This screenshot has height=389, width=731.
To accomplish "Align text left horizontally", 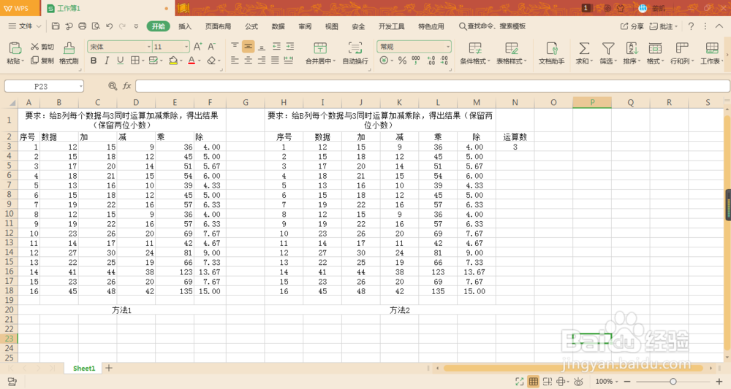I will (x=235, y=61).
